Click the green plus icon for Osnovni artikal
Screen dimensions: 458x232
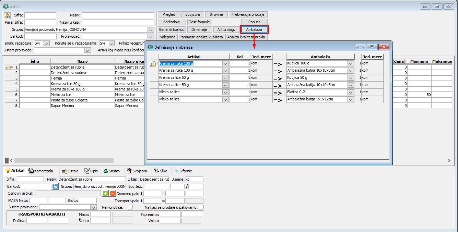coord(105,193)
